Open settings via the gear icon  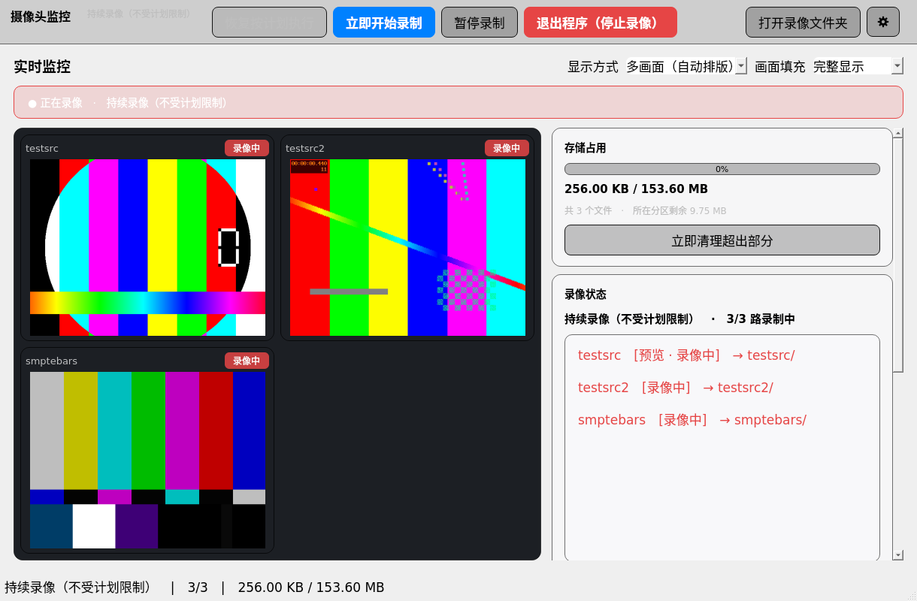tap(883, 22)
